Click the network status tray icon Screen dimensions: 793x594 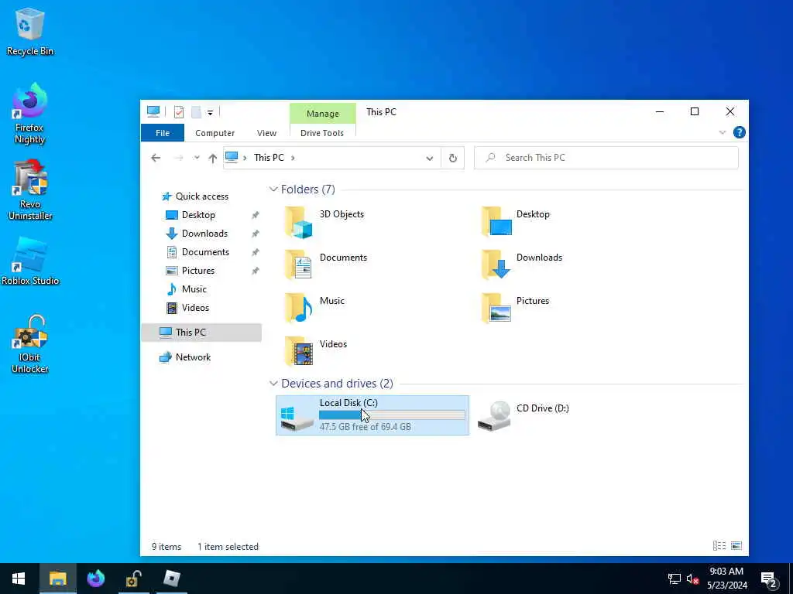coord(675,579)
